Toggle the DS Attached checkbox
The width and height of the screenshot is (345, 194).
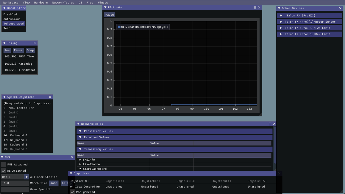coord(4,171)
